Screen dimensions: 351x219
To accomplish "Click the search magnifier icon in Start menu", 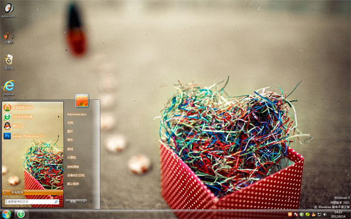I will [56, 201].
